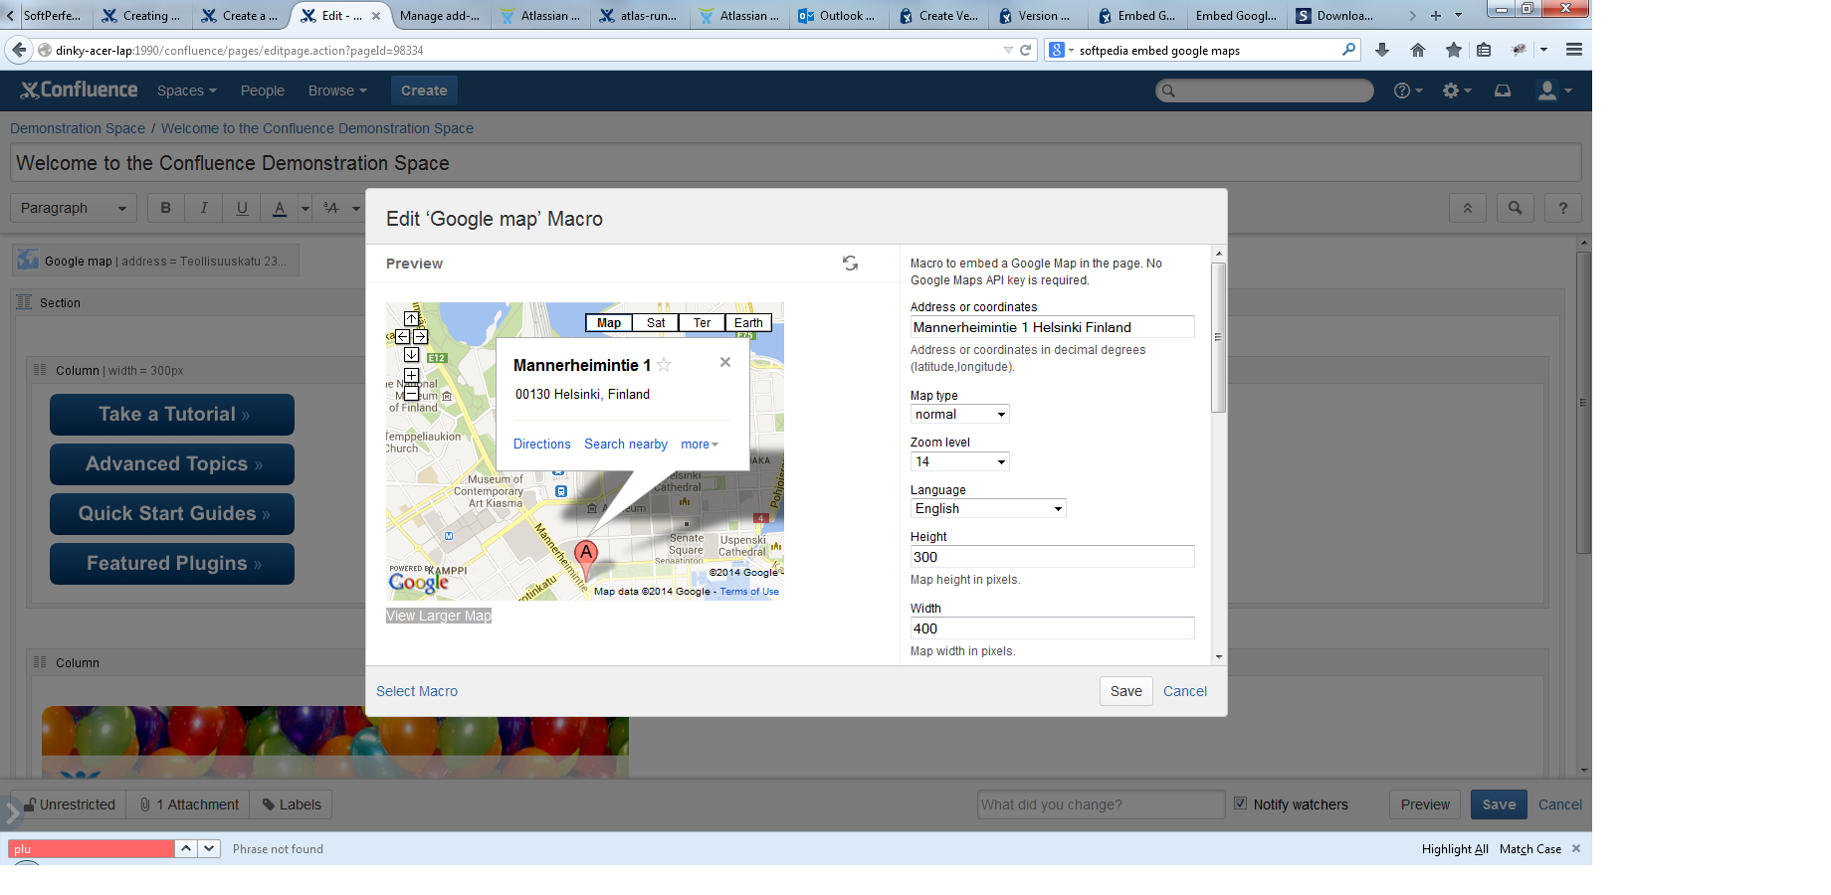
Task: Open the Map type dropdown
Action: tap(959, 414)
